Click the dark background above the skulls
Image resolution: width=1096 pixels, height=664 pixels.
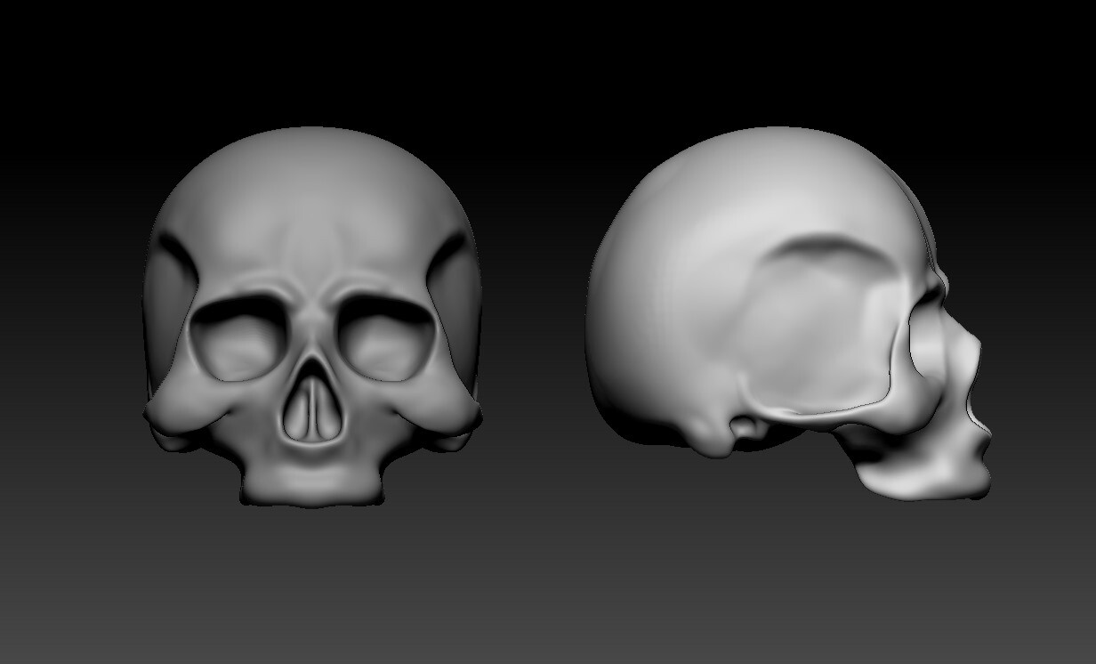534,53
